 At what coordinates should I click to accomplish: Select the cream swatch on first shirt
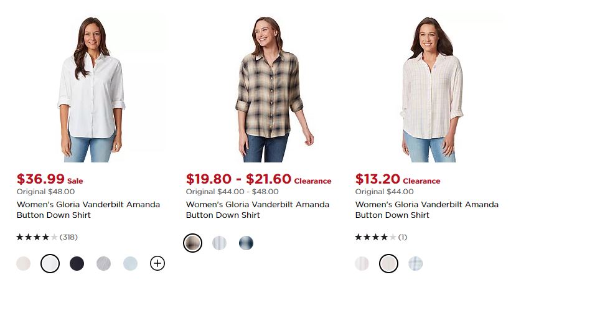[x=23, y=264]
